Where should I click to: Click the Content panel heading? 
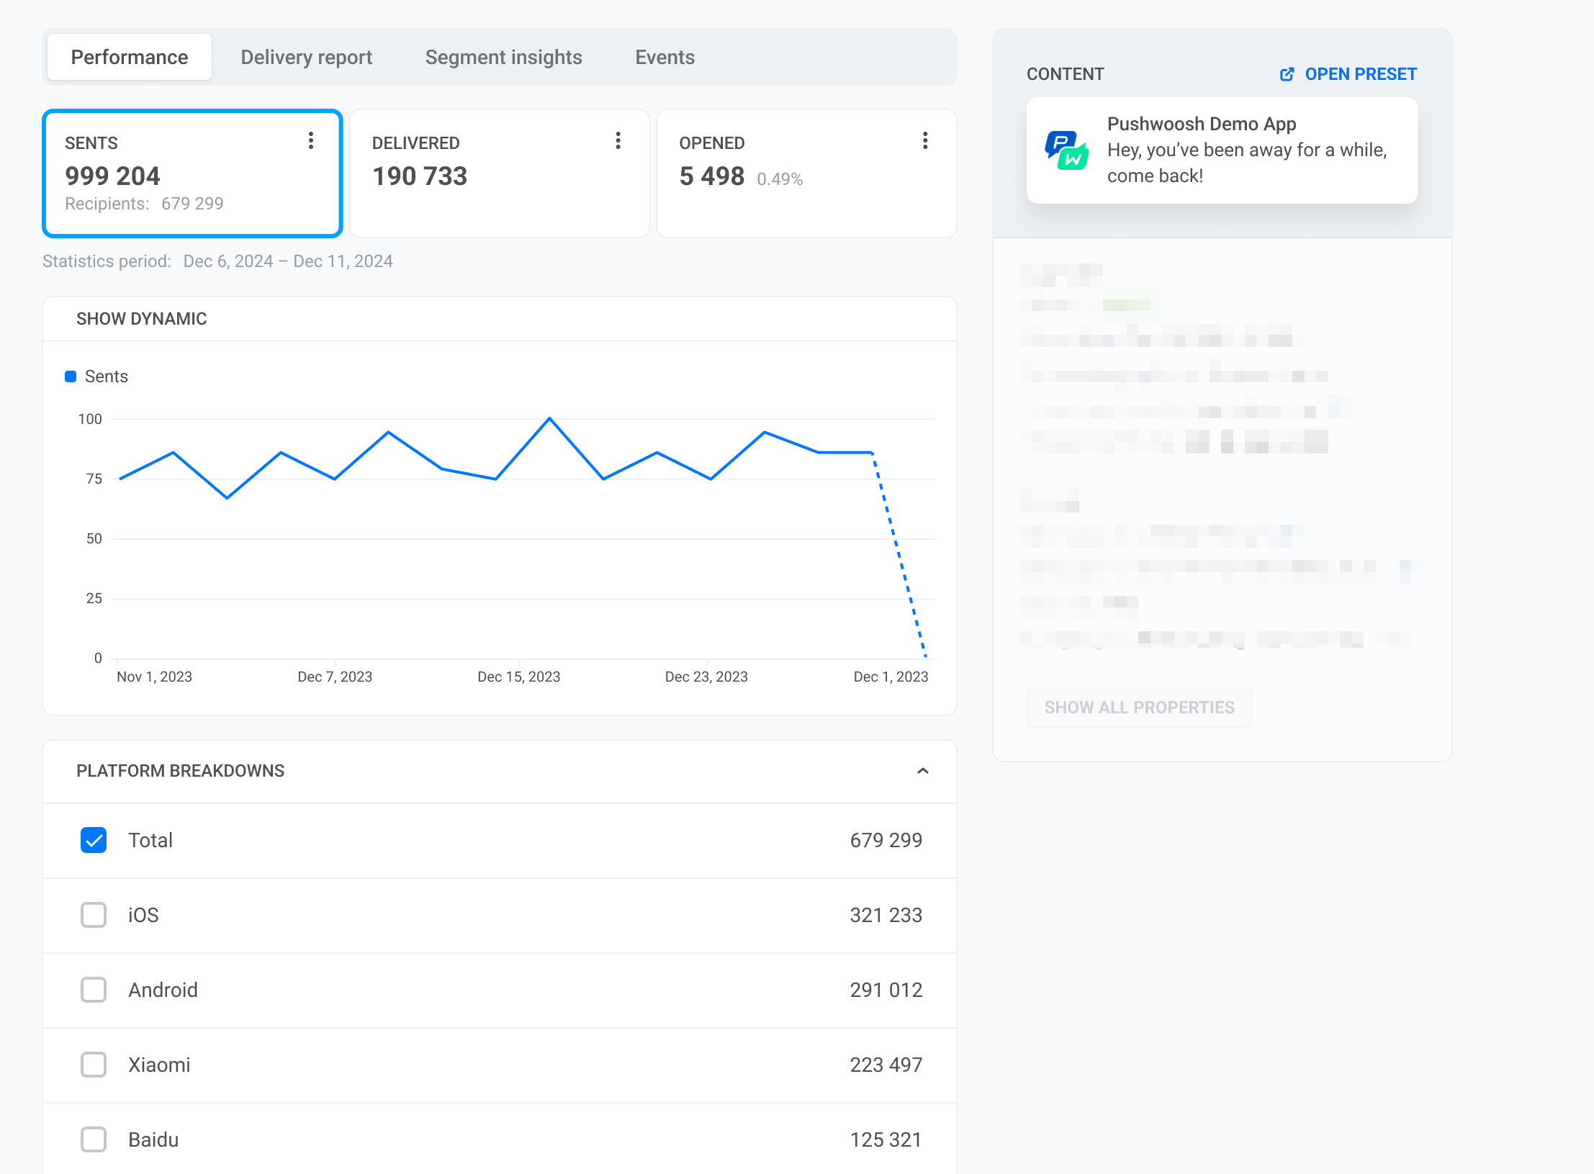pos(1065,74)
